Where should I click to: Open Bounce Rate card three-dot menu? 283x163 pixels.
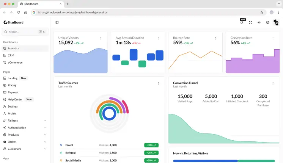point(215,38)
